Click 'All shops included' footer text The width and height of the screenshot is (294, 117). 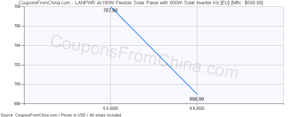[105, 115]
